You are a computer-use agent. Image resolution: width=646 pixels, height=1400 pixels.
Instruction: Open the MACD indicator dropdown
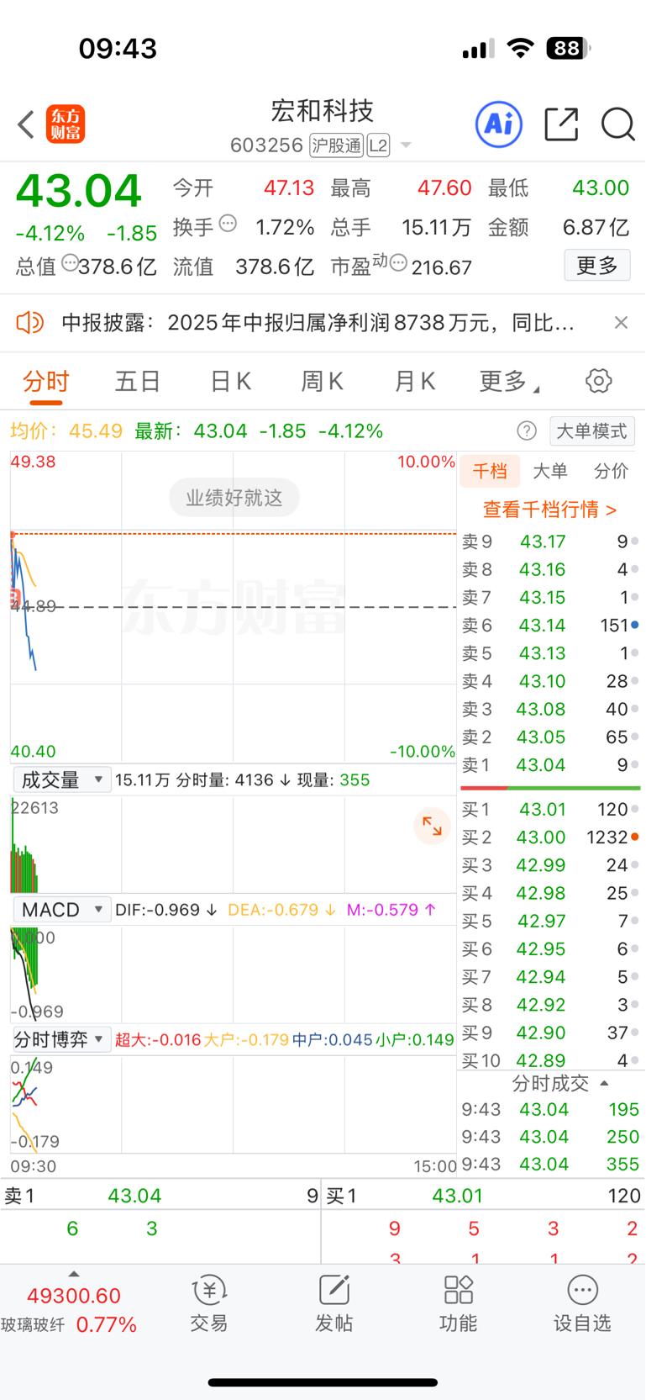click(x=61, y=910)
